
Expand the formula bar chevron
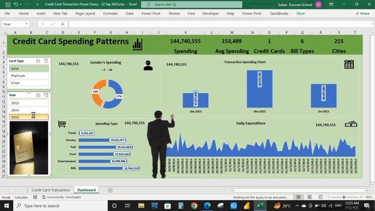point(371,24)
